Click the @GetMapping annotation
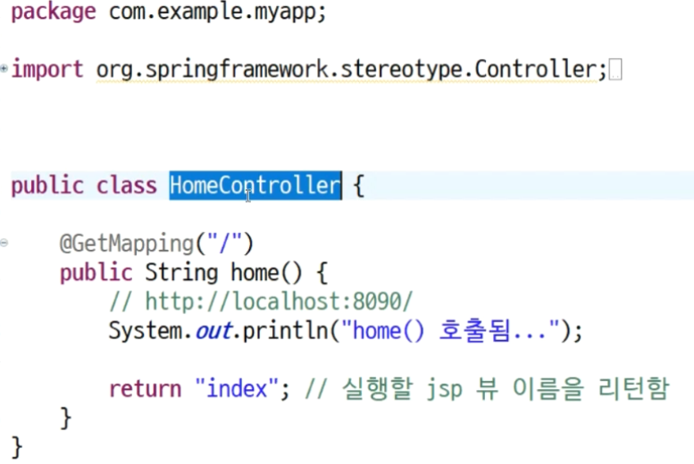This screenshot has width=694, height=464. point(127,244)
